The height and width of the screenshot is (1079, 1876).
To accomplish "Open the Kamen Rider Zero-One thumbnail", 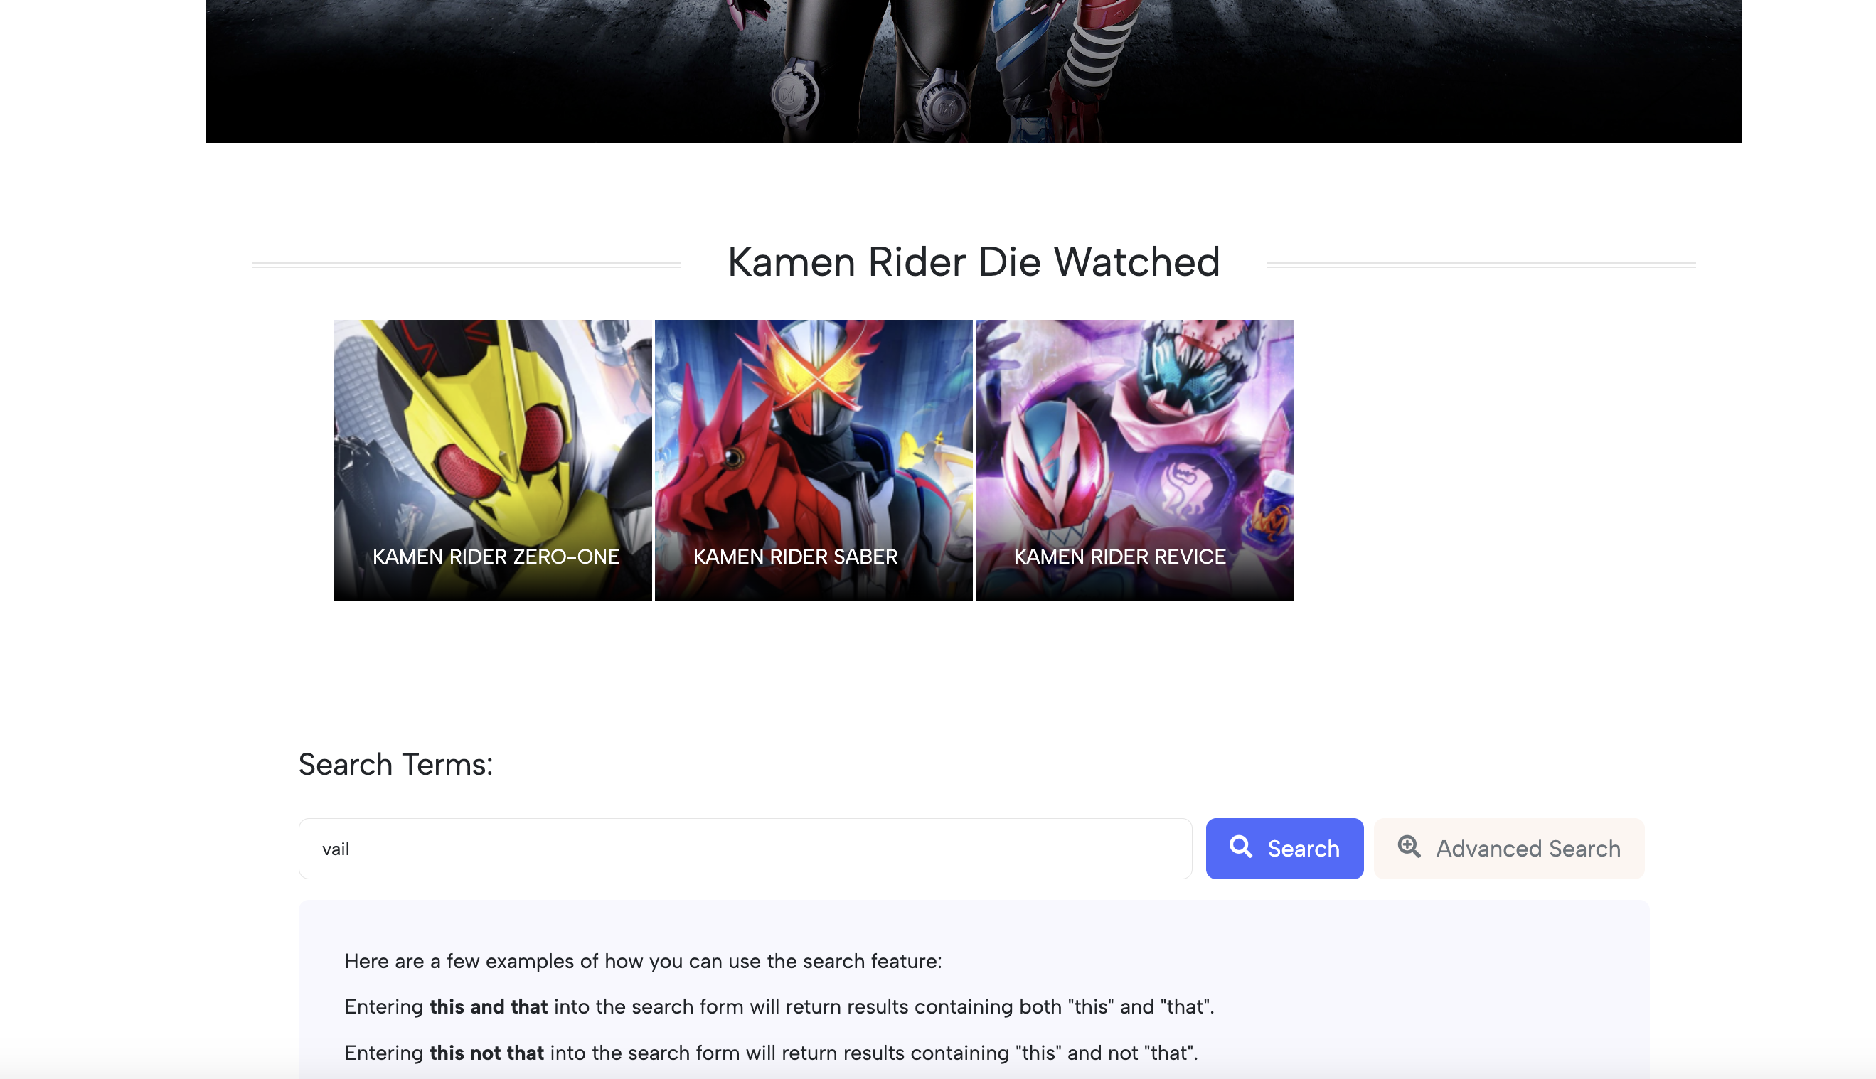I will [493, 445].
